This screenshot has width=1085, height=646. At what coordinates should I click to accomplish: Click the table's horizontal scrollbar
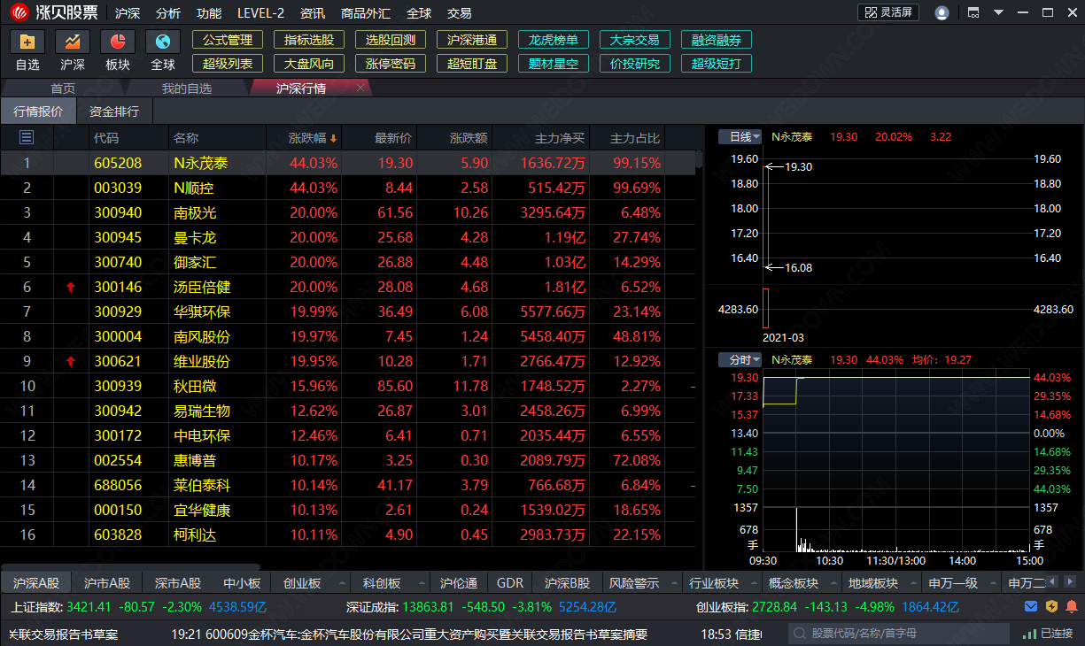131,567
